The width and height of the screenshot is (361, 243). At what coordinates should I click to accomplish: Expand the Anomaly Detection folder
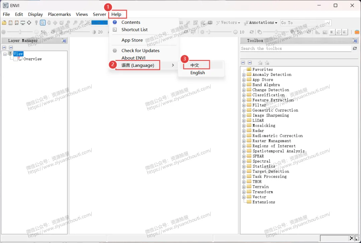[244, 75]
